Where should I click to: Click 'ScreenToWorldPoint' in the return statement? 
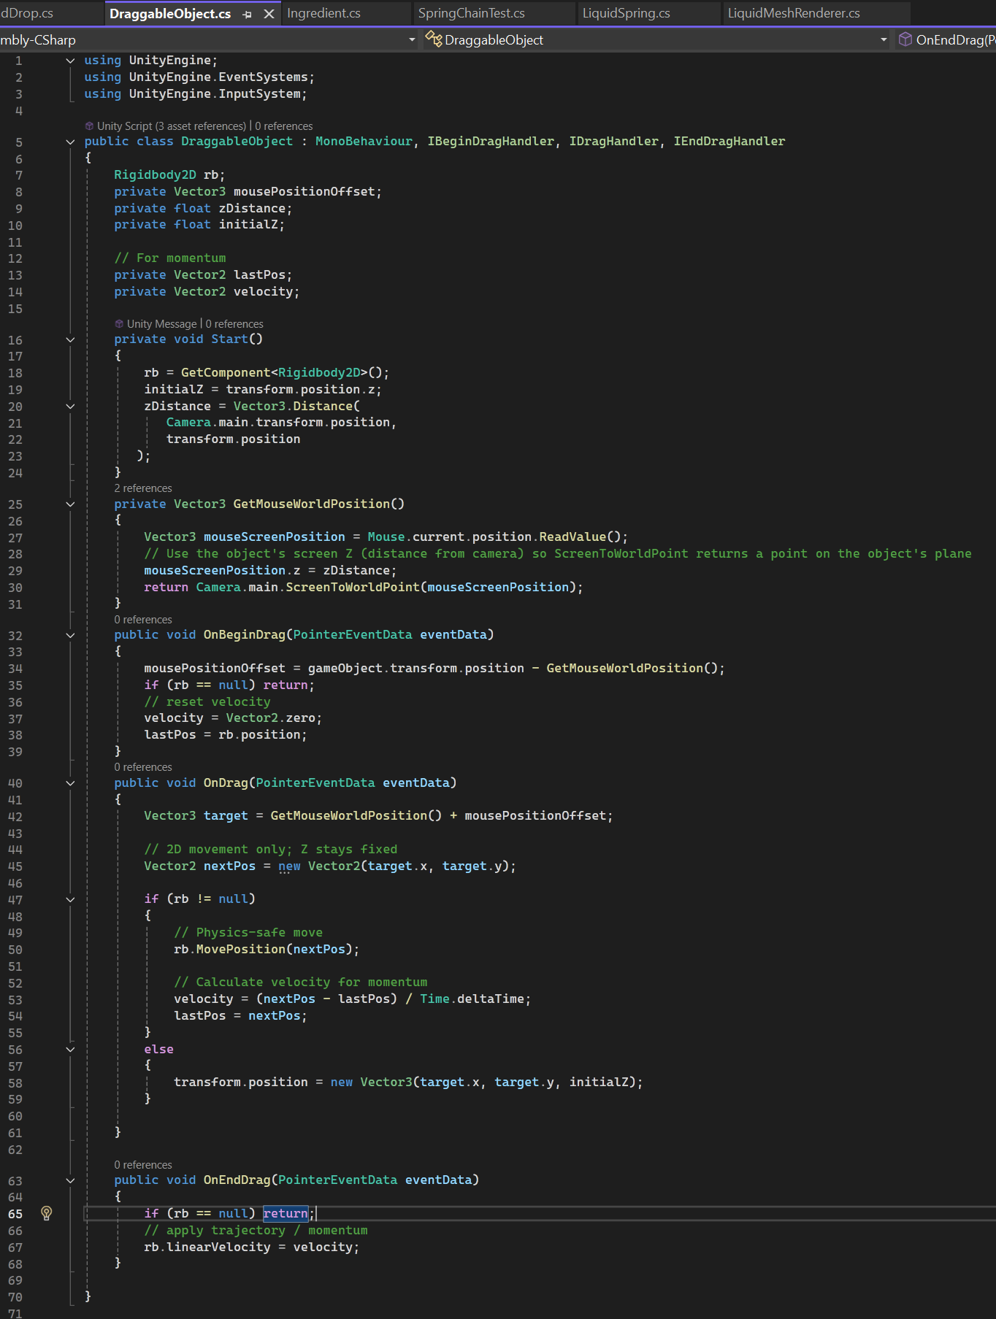point(353,587)
